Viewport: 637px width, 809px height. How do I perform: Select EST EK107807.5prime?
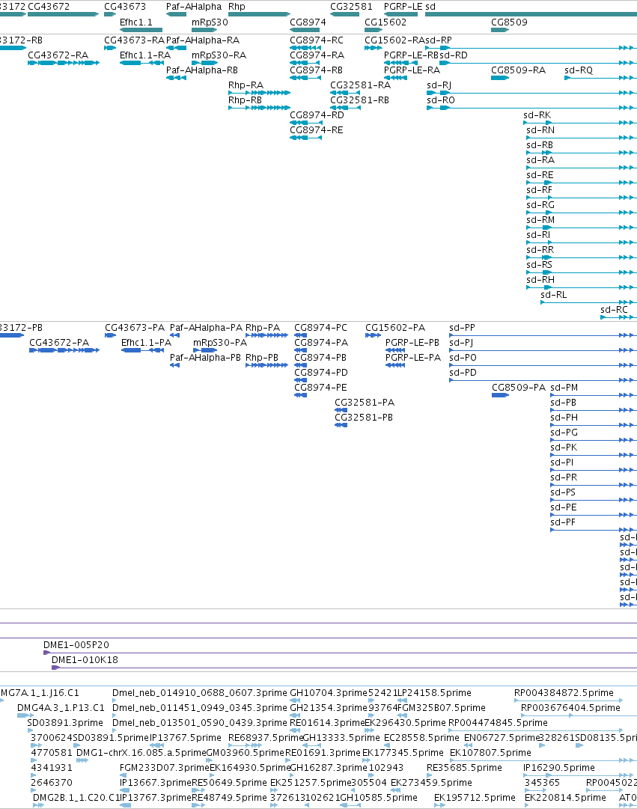tap(490, 753)
